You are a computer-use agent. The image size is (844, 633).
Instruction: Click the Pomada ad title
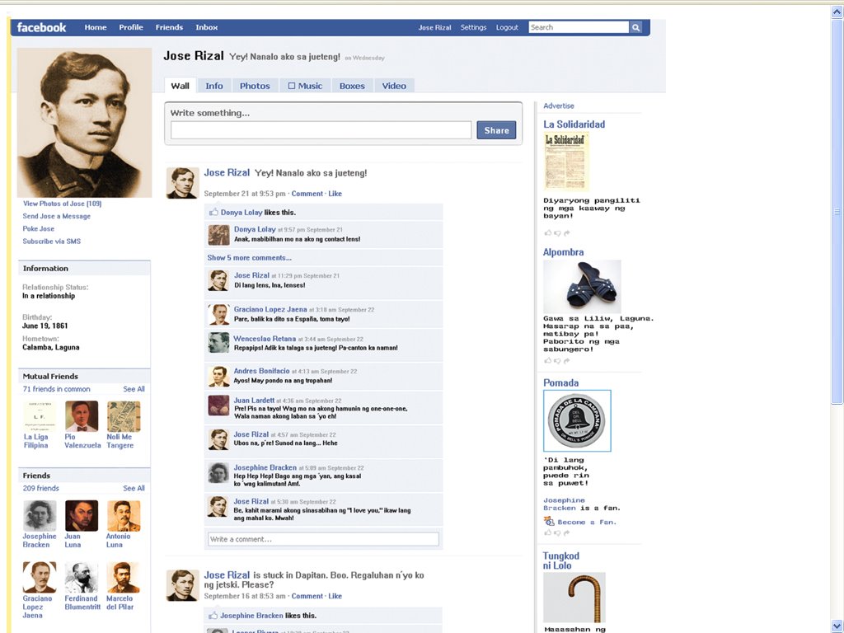560,382
